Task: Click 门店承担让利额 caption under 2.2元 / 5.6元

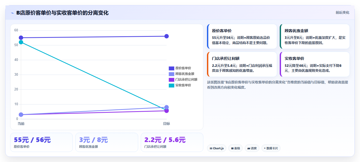Action: pos(155,147)
